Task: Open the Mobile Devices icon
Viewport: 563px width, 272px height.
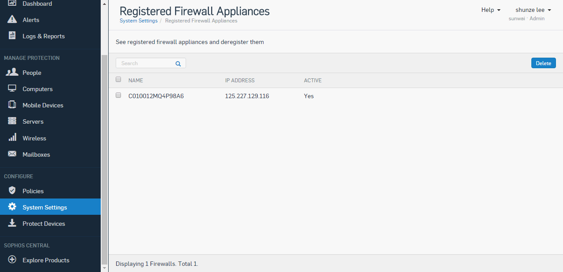Action: pyautogui.click(x=12, y=105)
